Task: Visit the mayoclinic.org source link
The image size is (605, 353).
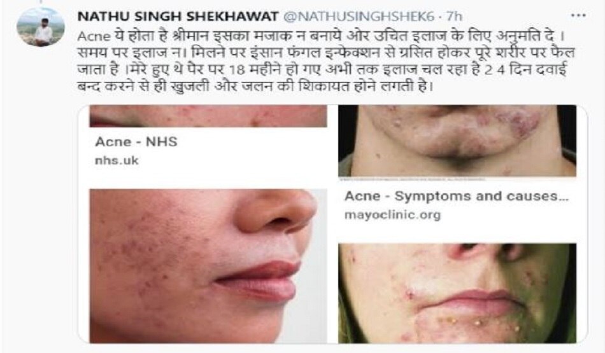Action: (392, 214)
